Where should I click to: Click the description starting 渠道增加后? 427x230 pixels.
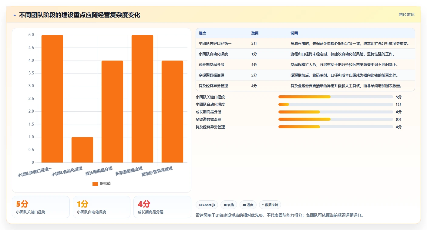point(345,75)
